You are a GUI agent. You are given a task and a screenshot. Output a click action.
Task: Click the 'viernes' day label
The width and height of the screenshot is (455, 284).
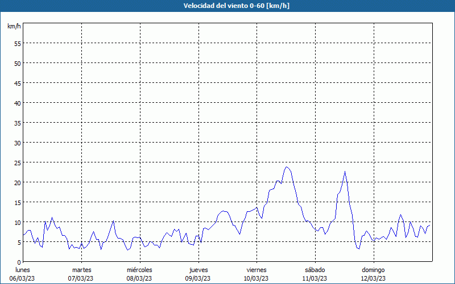pos(257,270)
